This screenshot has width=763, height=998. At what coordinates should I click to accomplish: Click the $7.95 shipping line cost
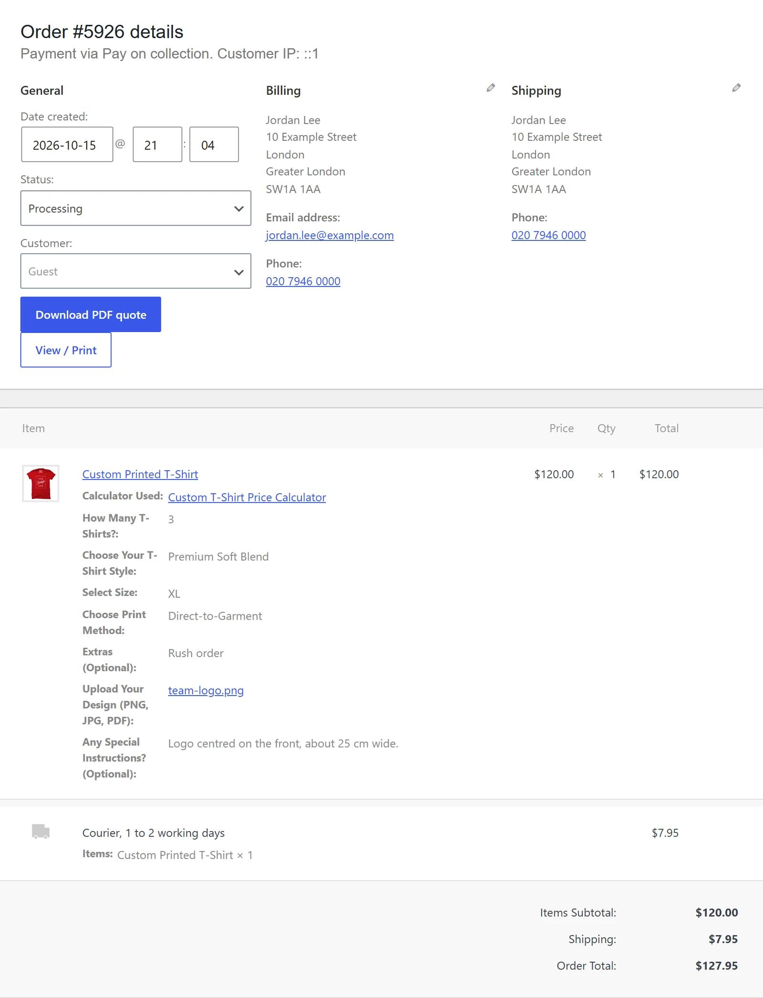point(665,833)
